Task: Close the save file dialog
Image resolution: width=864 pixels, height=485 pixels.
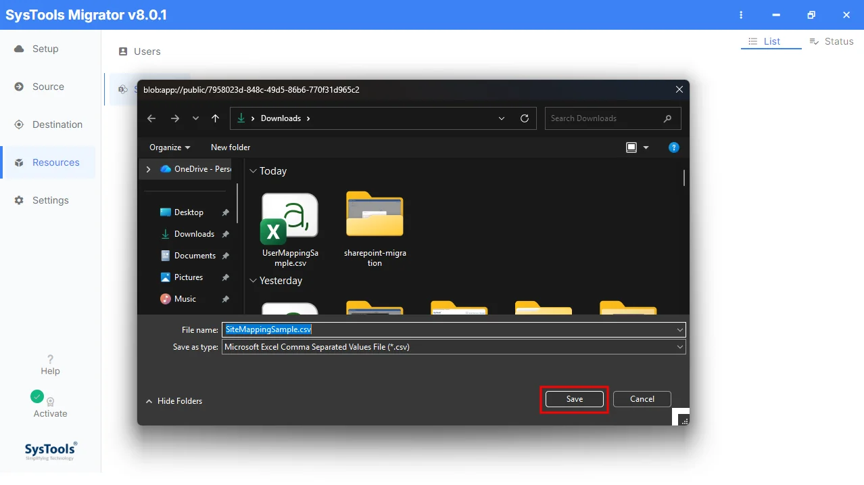Action: 679,89
